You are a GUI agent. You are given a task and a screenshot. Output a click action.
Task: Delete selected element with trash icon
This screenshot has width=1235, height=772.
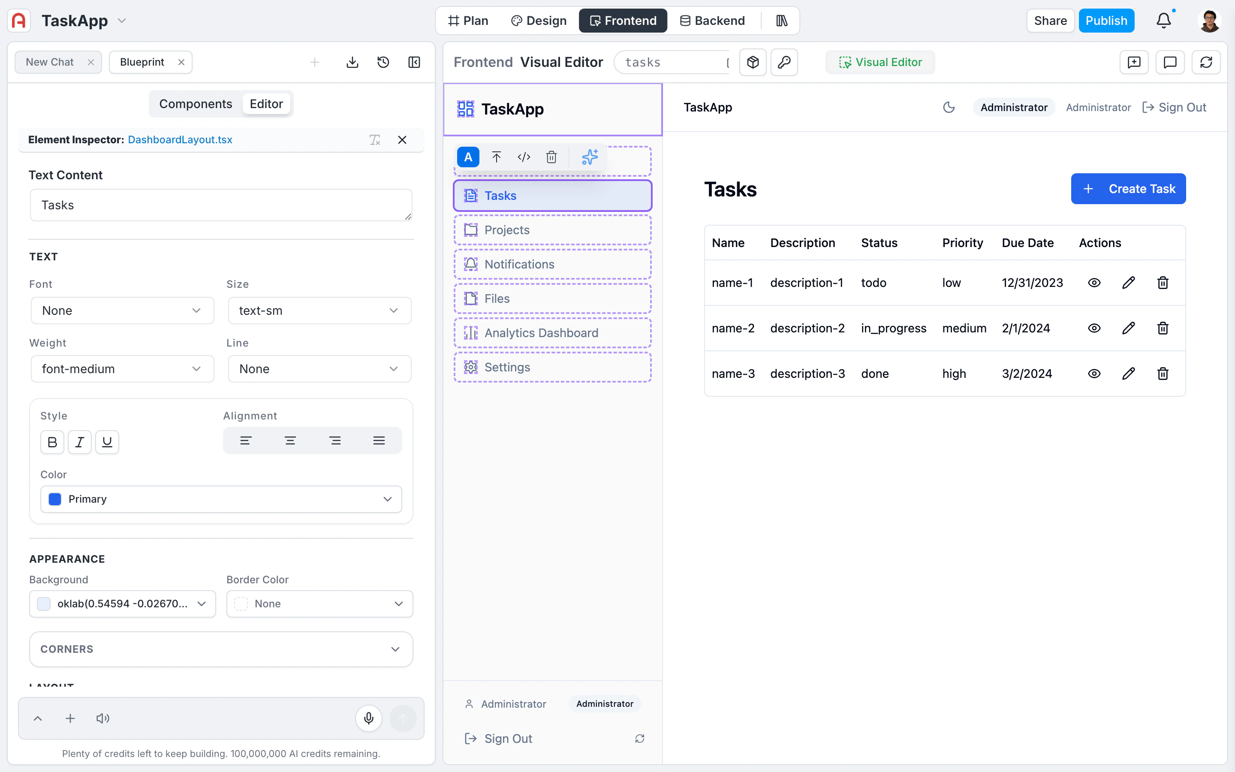click(551, 157)
